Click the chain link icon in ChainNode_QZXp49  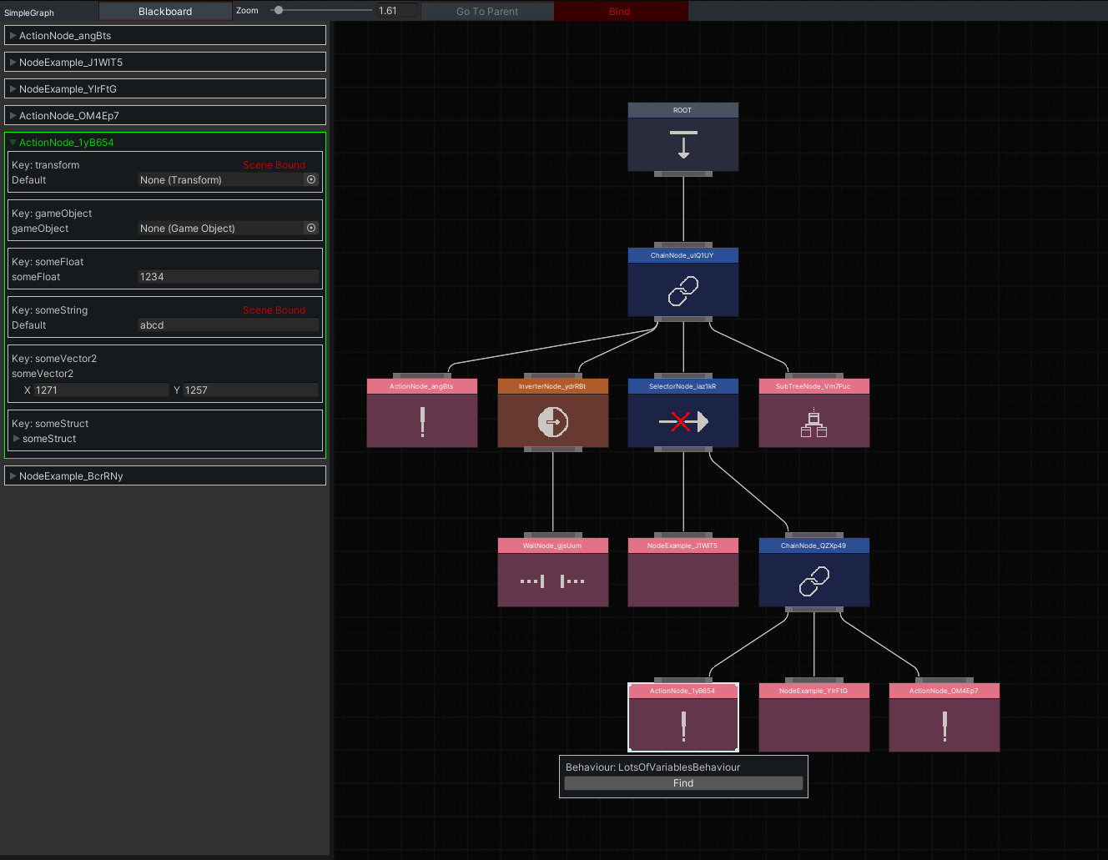coord(814,581)
